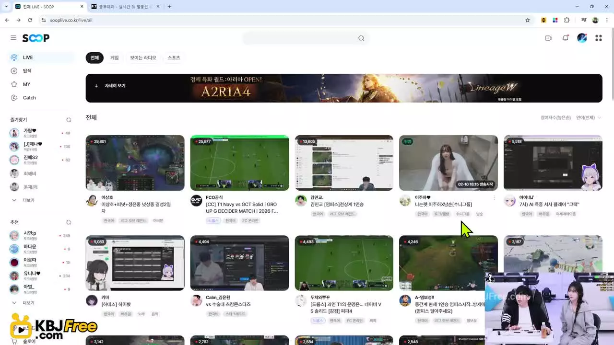The image size is (614, 345).
Task: Click the Lineage W advertisement banner
Action: click(344, 88)
